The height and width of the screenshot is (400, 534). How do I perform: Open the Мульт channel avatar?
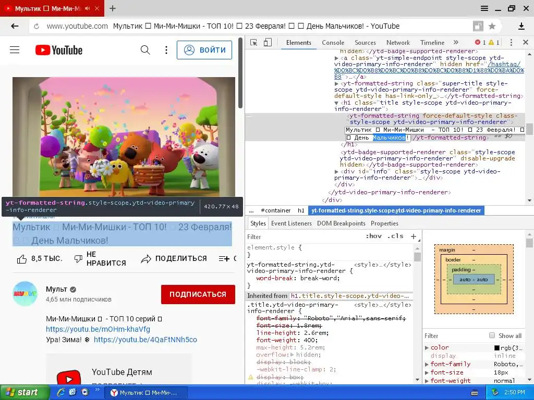click(x=25, y=294)
